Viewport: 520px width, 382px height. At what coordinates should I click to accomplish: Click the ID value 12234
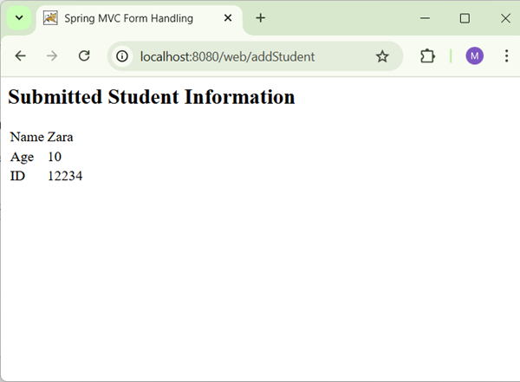[65, 176]
